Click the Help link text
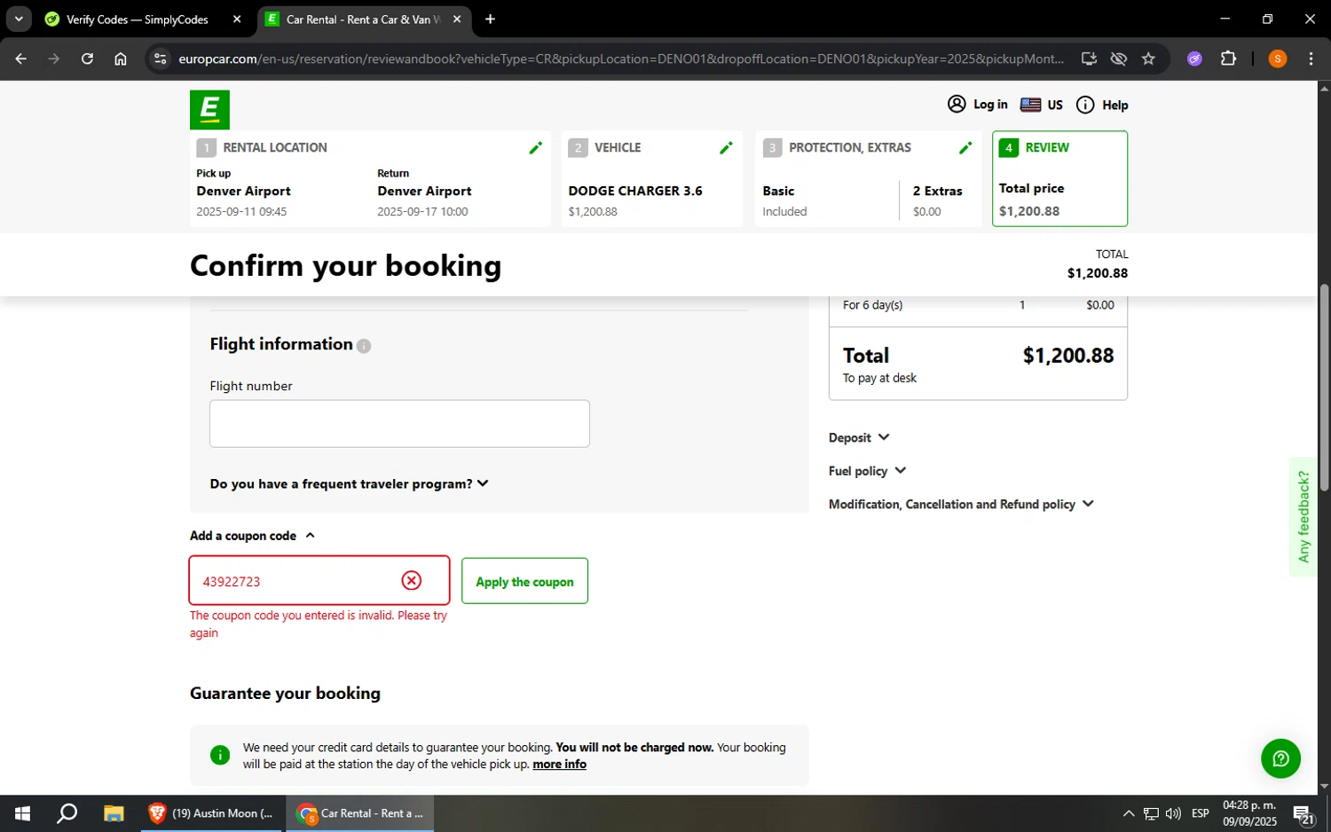The image size is (1331, 832). coord(1114,105)
